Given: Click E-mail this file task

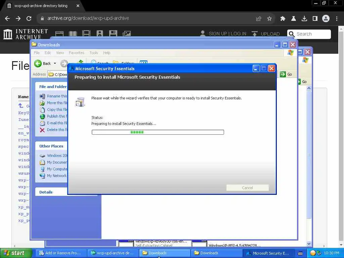Looking at the screenshot, I should point(54,123).
